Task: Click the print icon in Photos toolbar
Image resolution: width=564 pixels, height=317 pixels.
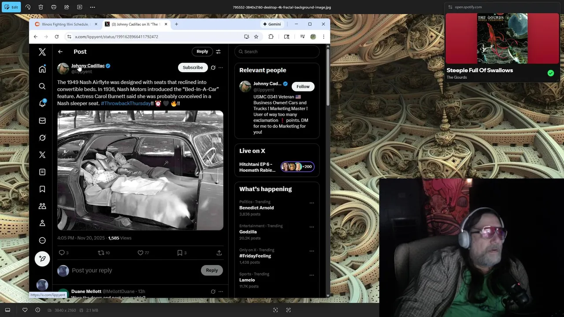Action: tap(54, 7)
